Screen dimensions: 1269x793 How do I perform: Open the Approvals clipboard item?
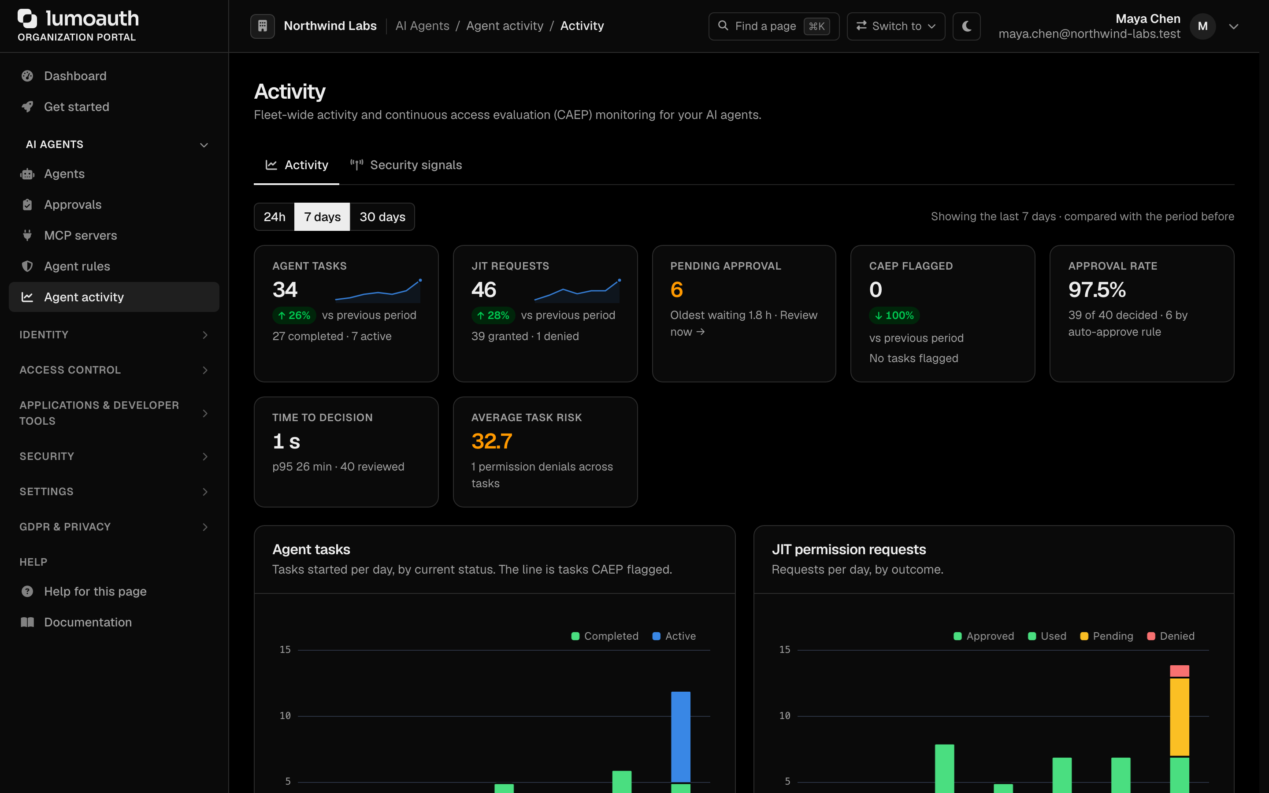pyautogui.click(x=114, y=204)
